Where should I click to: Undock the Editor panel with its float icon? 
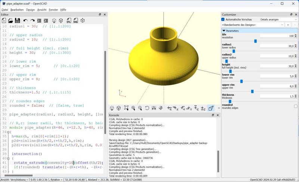pos(100,15)
